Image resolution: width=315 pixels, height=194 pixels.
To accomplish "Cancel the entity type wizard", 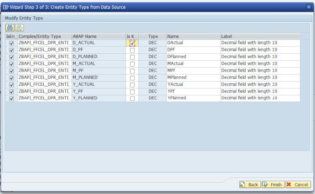I will [297, 185].
